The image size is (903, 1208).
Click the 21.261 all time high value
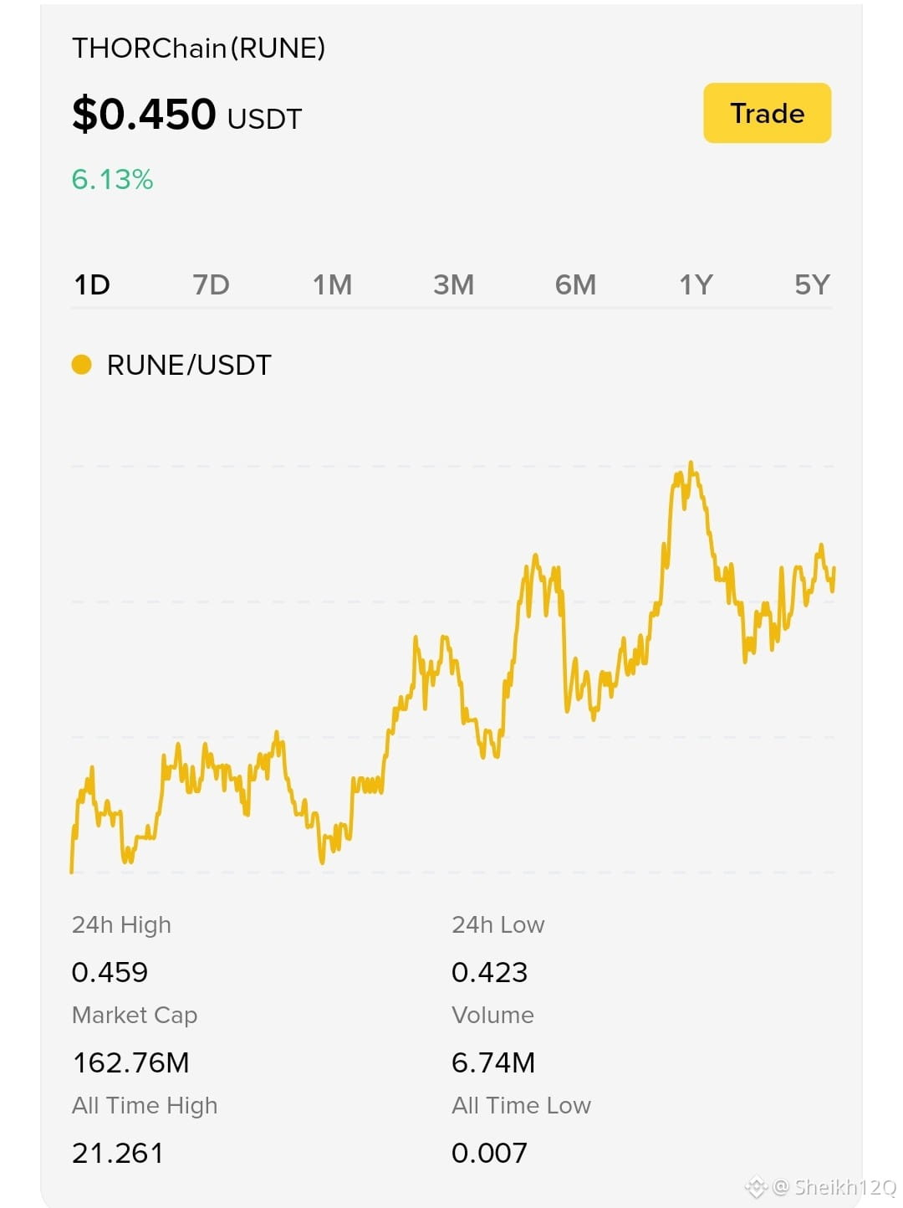pos(117,1153)
